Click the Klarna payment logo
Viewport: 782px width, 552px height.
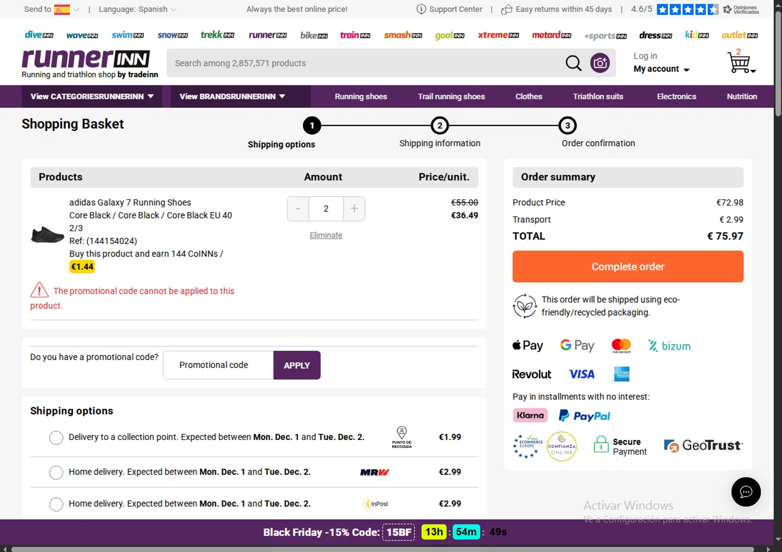pos(530,415)
